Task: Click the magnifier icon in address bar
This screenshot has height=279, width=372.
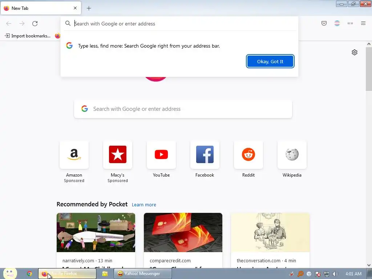Action: (68, 24)
